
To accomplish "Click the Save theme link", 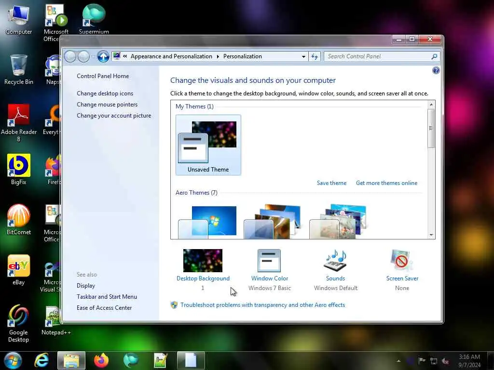I will click(331, 183).
